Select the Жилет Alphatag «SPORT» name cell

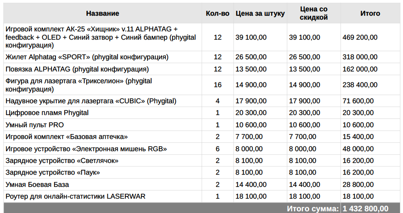pos(87,57)
